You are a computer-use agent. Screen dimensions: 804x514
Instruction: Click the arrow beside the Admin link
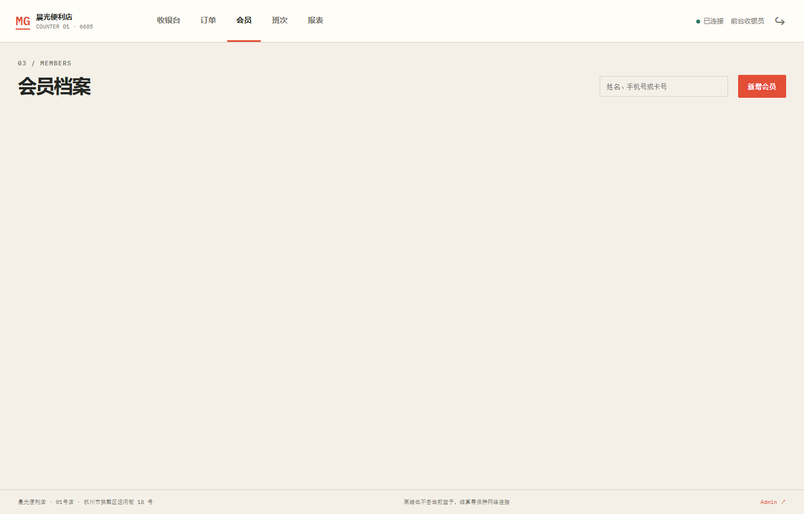point(783,502)
